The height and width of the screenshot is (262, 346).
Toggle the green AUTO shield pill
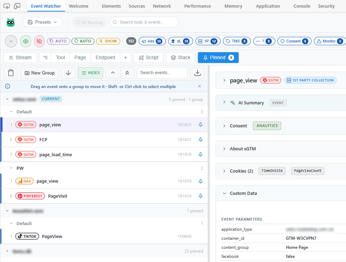(83, 41)
